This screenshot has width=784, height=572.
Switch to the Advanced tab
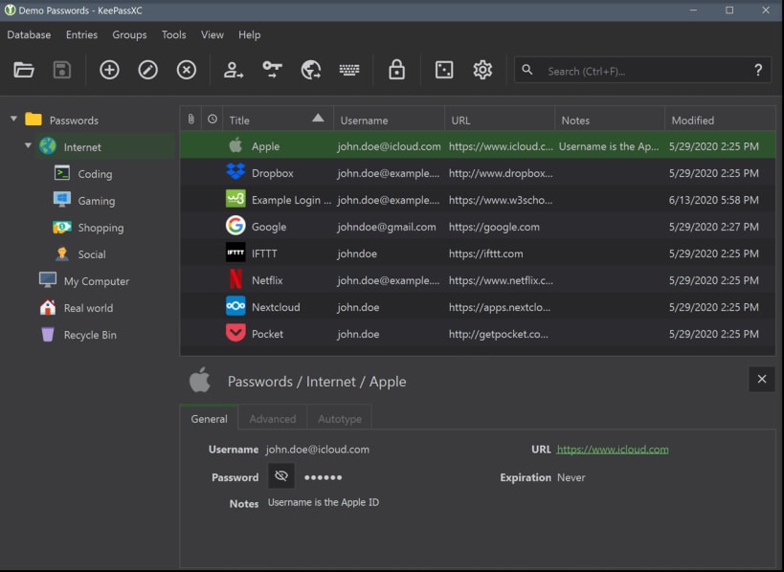[x=273, y=419]
